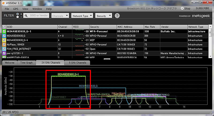This screenshot has height=116, width=214.
Task: Sort by the Vendor column header
Action: coord(174,27)
